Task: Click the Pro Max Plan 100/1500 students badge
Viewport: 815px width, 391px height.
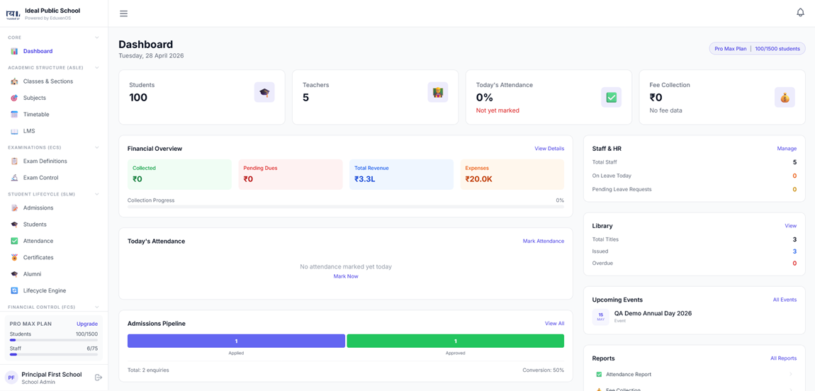Action: [x=758, y=48]
